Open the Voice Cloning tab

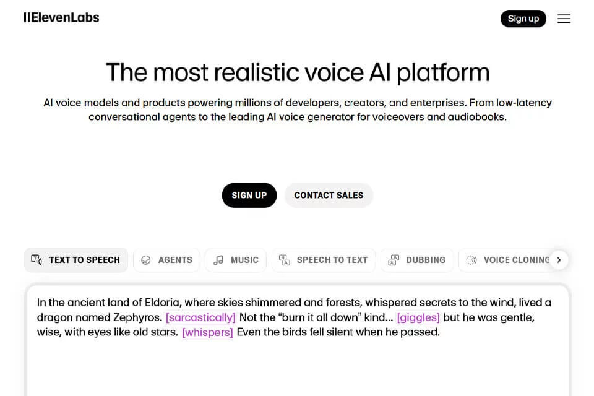[507, 260]
